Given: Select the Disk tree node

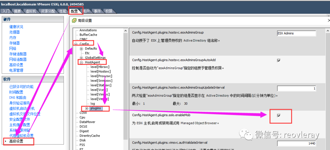Looking at the screenshot, I should [x=82, y=140].
